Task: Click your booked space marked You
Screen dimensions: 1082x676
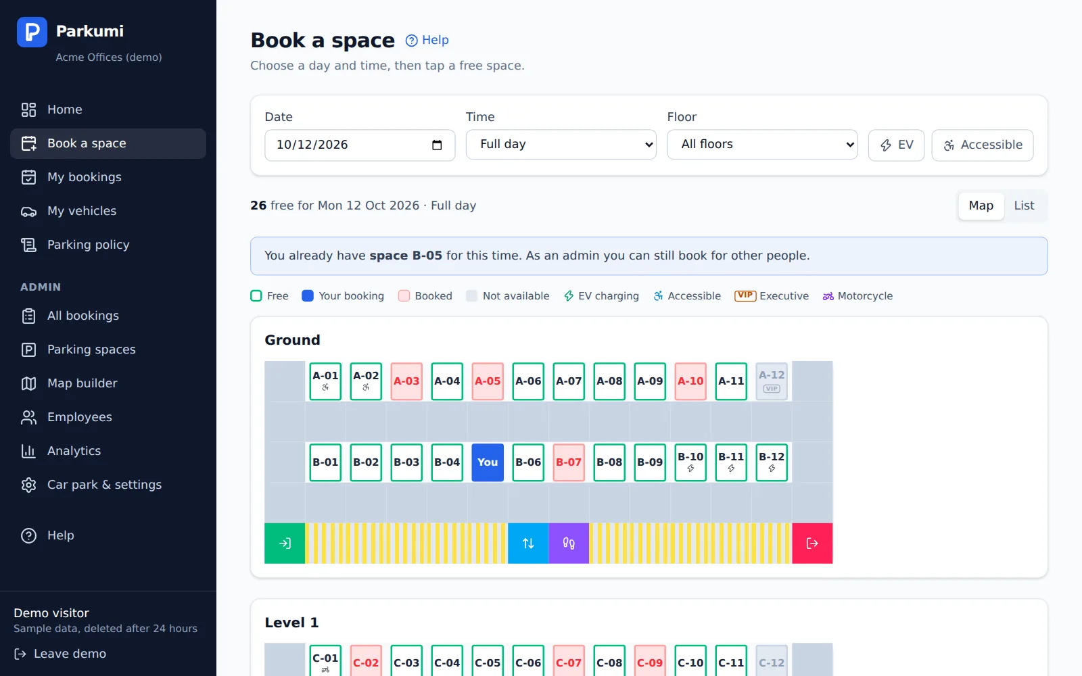Action: point(488,462)
